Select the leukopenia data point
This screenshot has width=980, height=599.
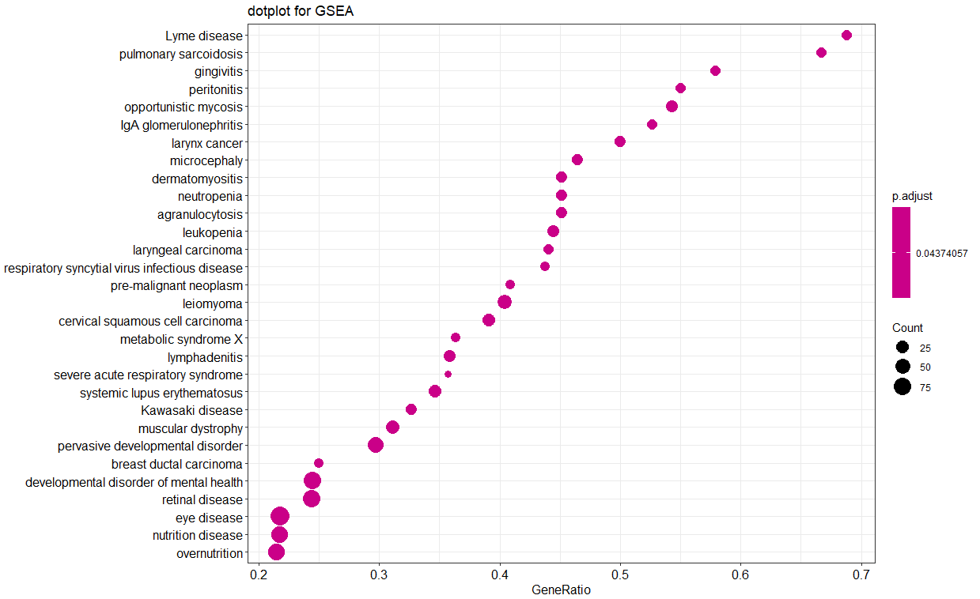(x=554, y=232)
